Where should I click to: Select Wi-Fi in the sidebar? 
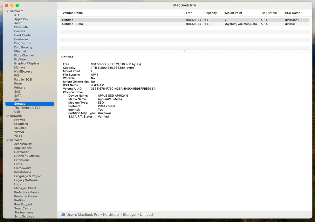pos(18,136)
